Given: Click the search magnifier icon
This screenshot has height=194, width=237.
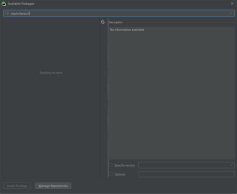Looking at the screenshot, I should [x=6, y=13].
